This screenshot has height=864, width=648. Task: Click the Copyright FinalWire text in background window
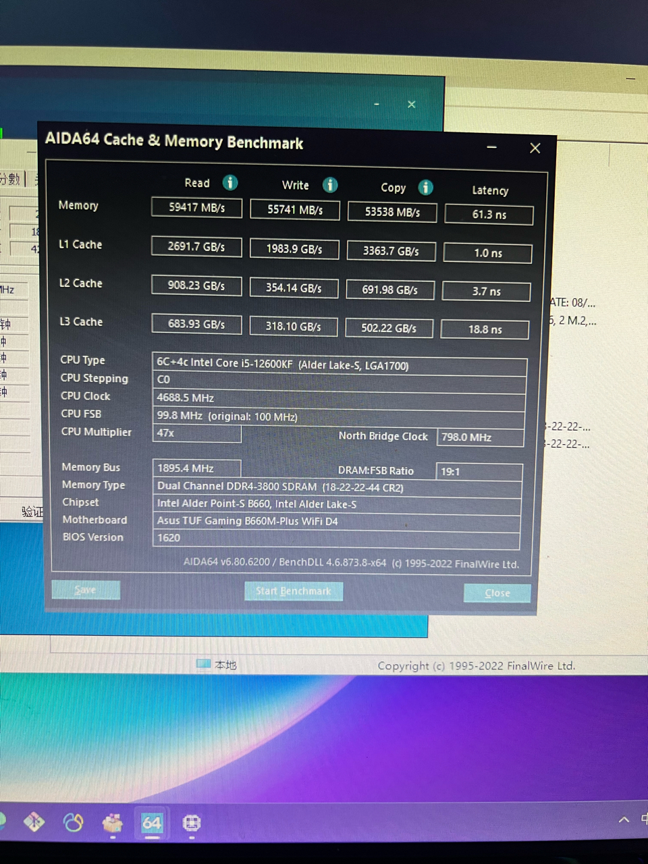point(477,666)
